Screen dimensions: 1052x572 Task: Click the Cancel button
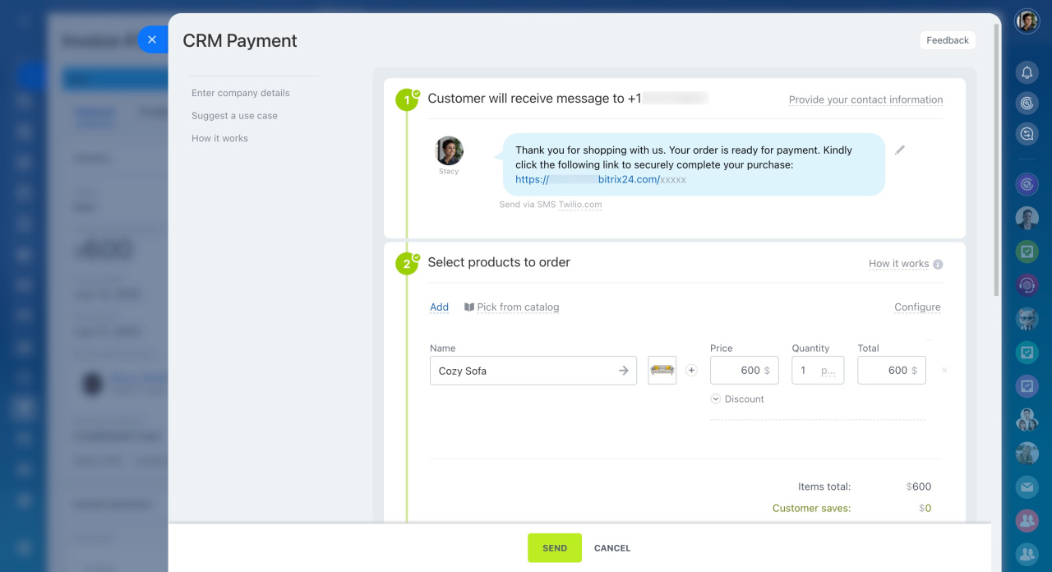pos(612,548)
